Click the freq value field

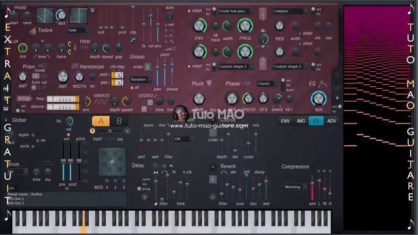point(63,99)
